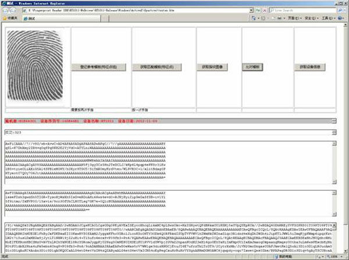This screenshot has width=349, height=260.
Task: Open a new blank tab
Action: coord(105,19)
